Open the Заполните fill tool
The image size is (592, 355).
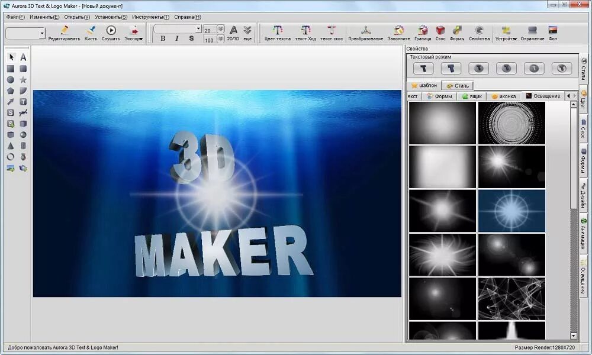(x=398, y=33)
